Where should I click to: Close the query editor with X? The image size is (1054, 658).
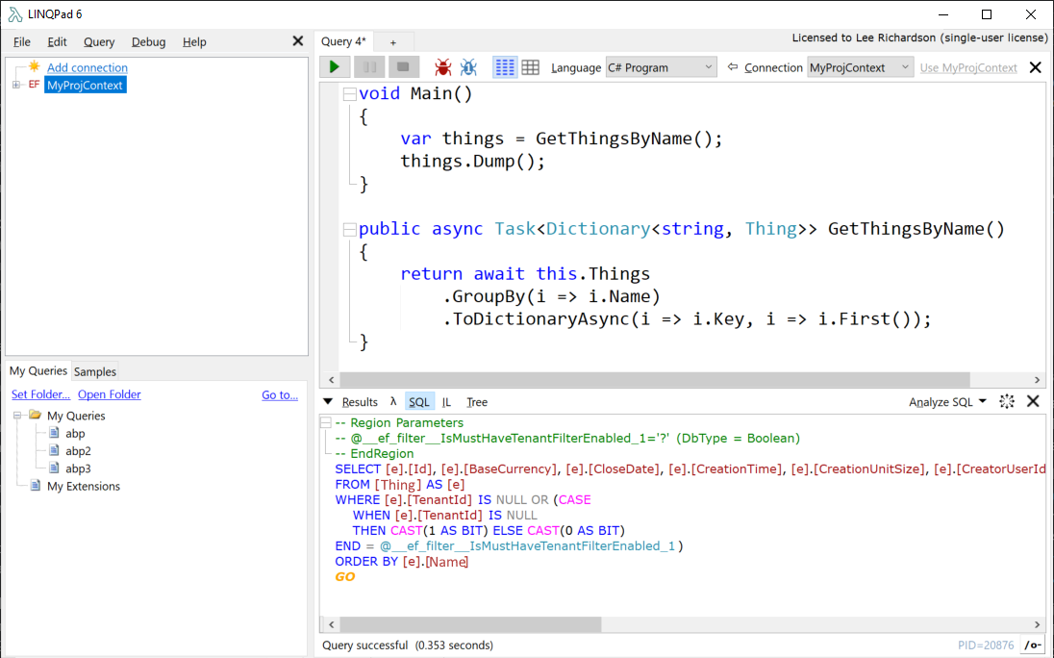[1035, 67]
